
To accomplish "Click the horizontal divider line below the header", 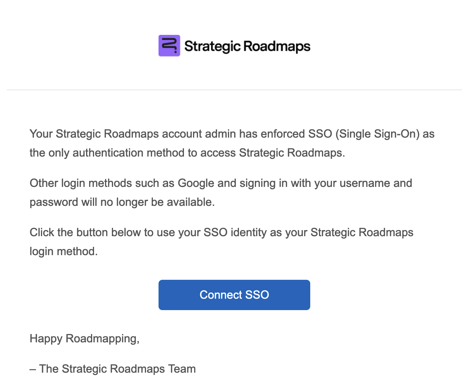I will point(234,90).
